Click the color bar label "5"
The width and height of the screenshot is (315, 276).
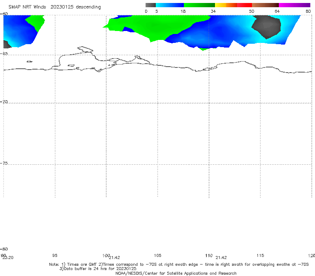[157, 11]
